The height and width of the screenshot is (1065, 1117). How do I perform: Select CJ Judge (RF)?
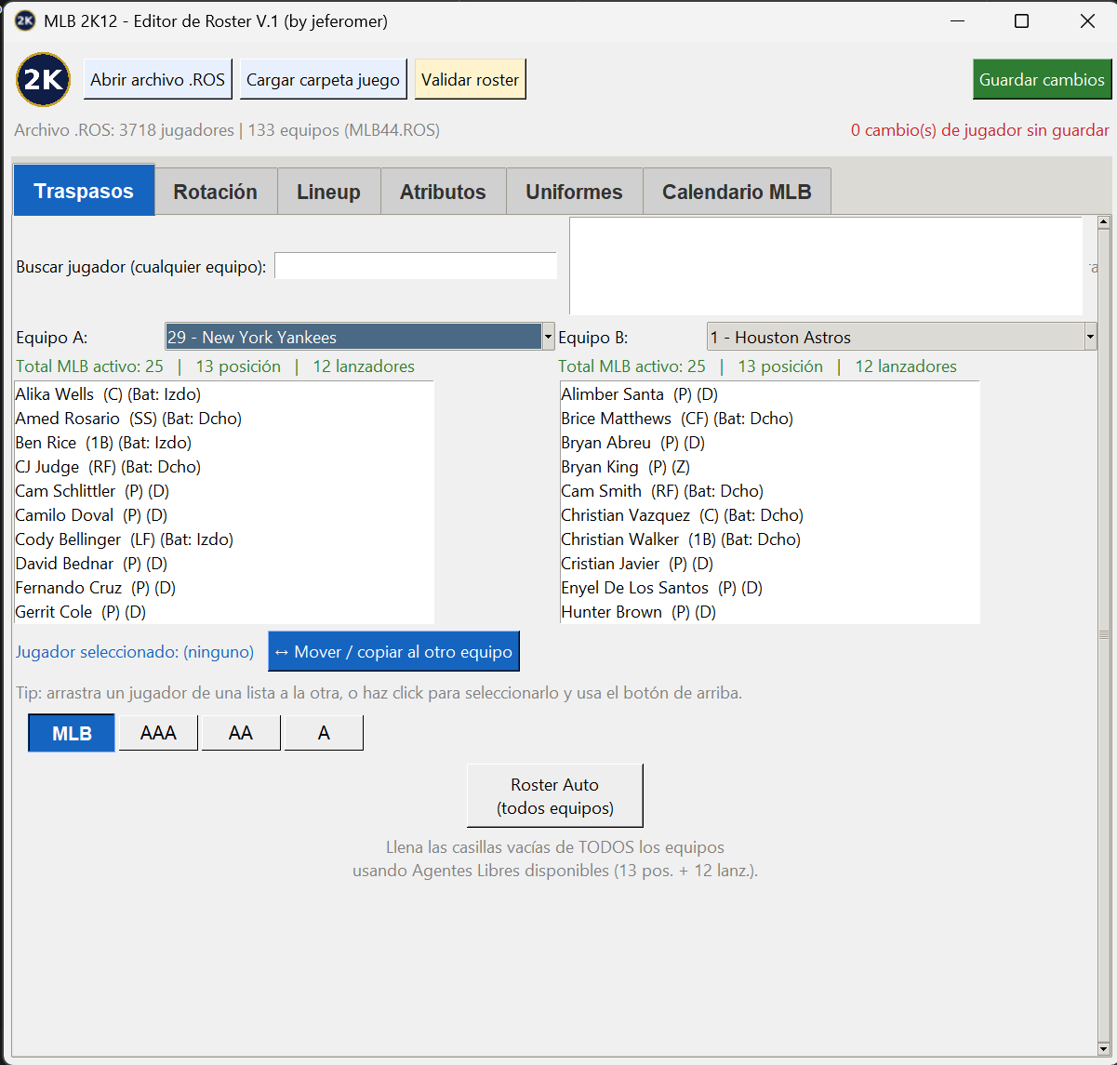click(224, 467)
